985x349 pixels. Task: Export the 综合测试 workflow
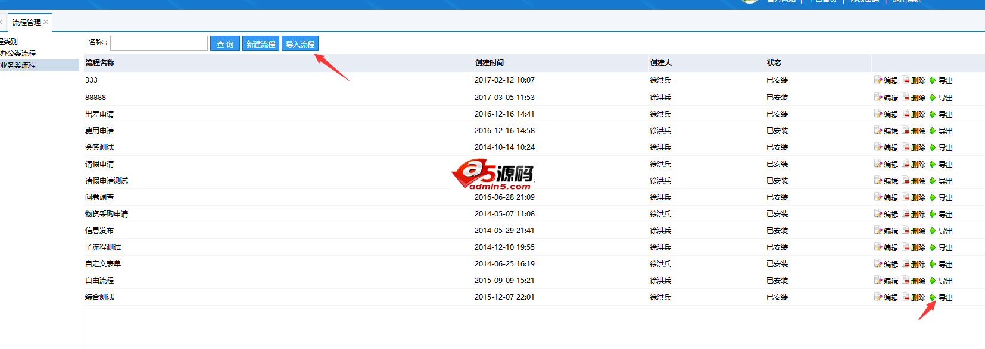click(x=941, y=297)
